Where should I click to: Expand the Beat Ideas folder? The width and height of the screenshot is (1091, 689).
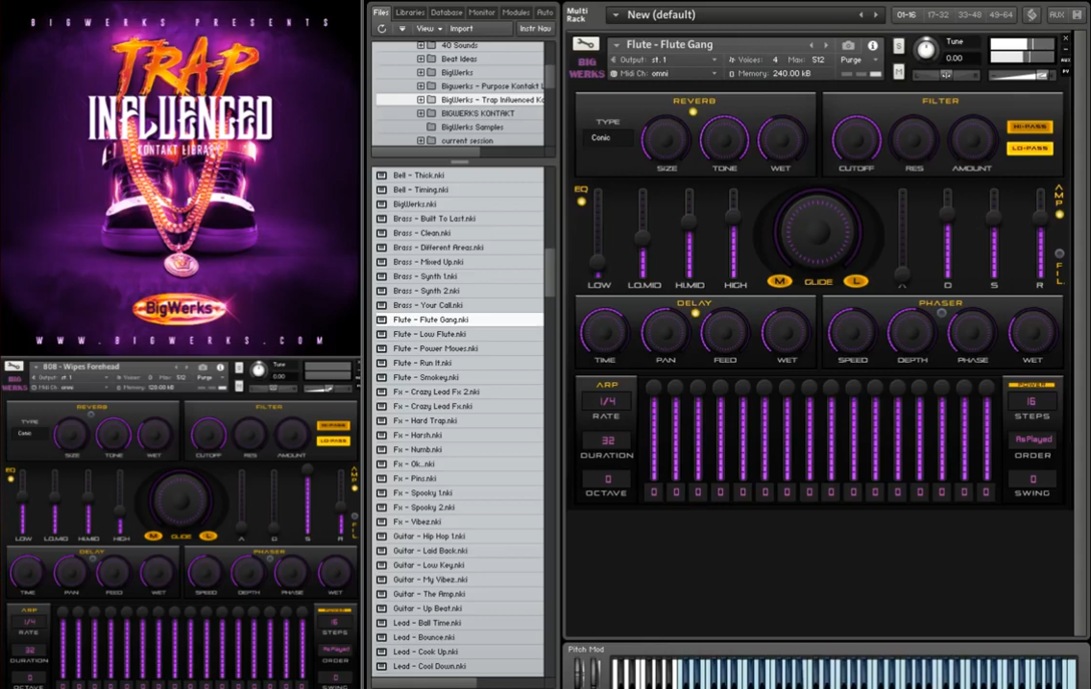(421, 59)
